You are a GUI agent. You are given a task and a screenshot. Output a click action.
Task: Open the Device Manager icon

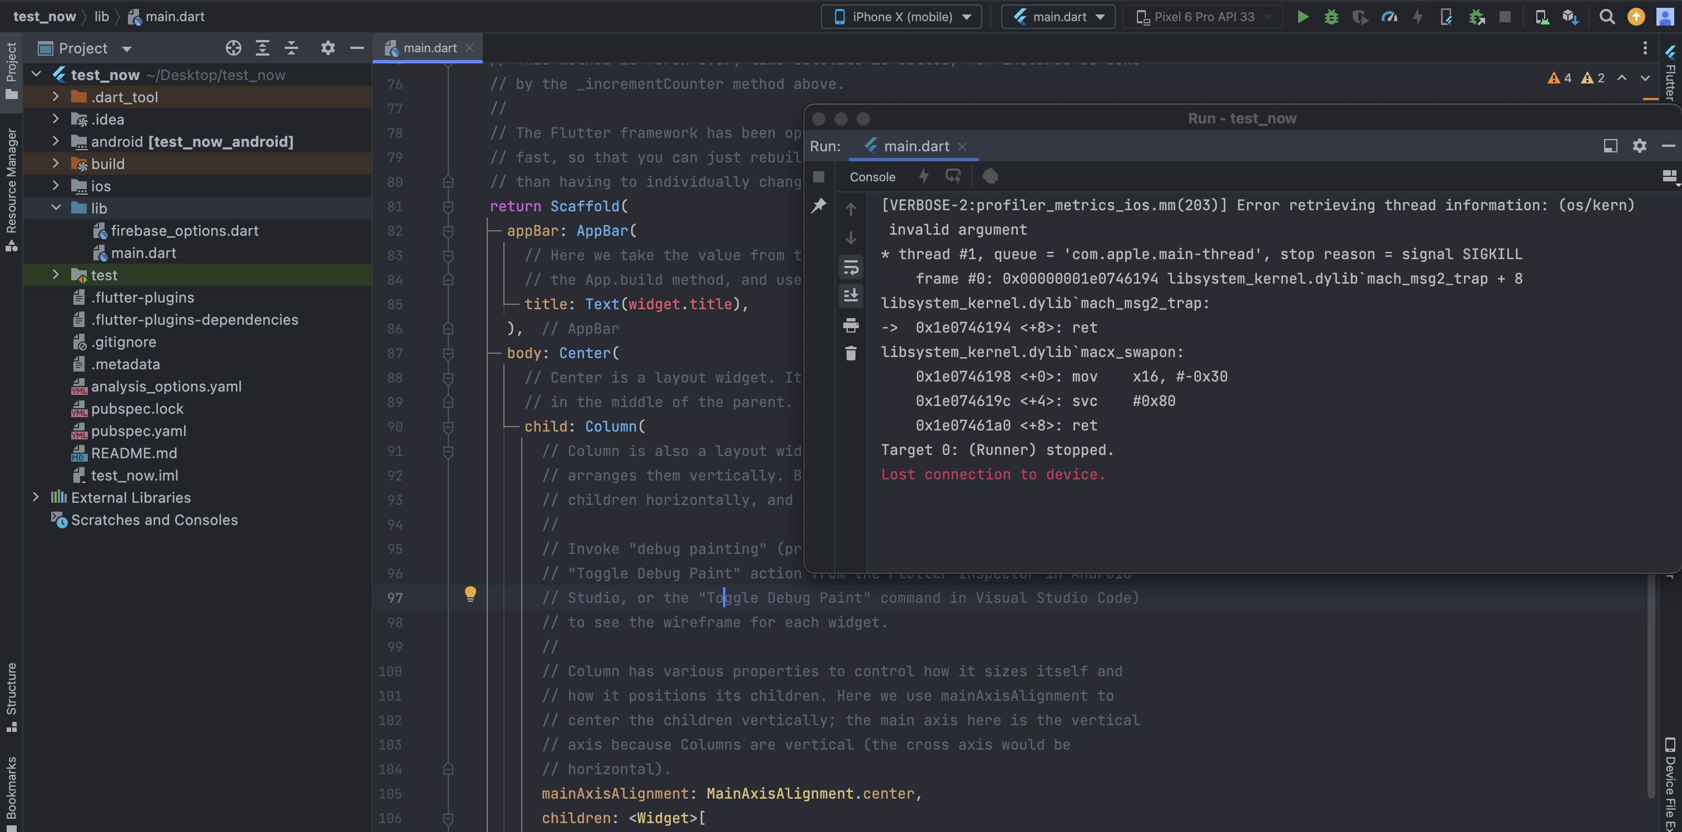click(1542, 17)
